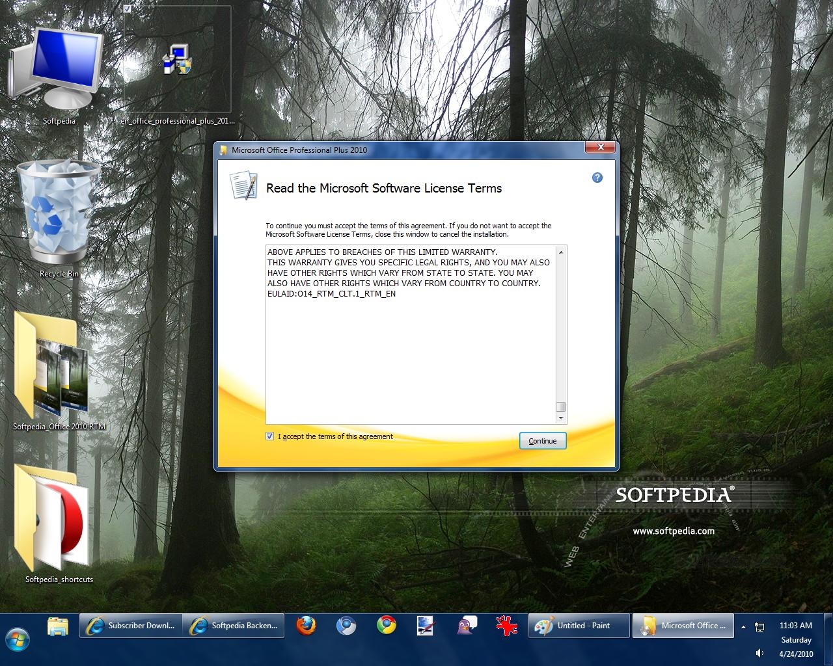Switch to Untitled - Paint taskbar window
This screenshot has width=833, height=666.
579,626
